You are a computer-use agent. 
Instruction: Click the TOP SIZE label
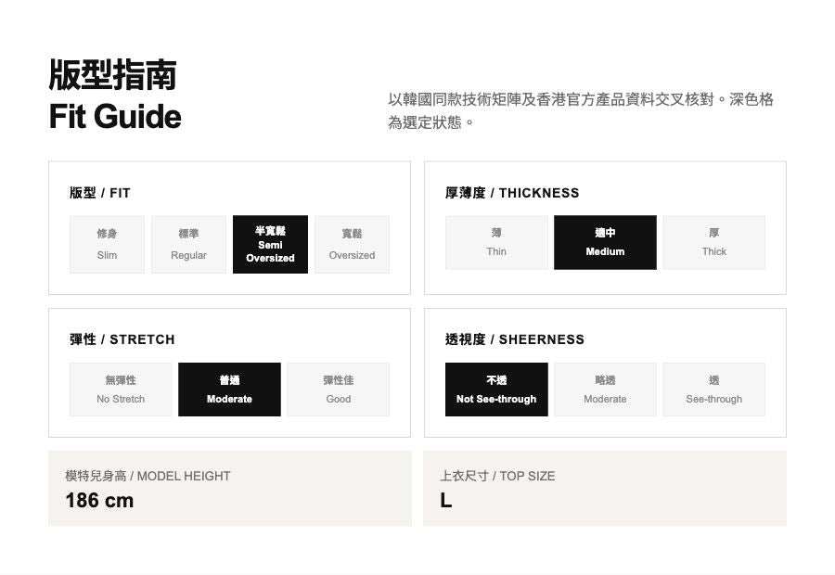(497, 476)
